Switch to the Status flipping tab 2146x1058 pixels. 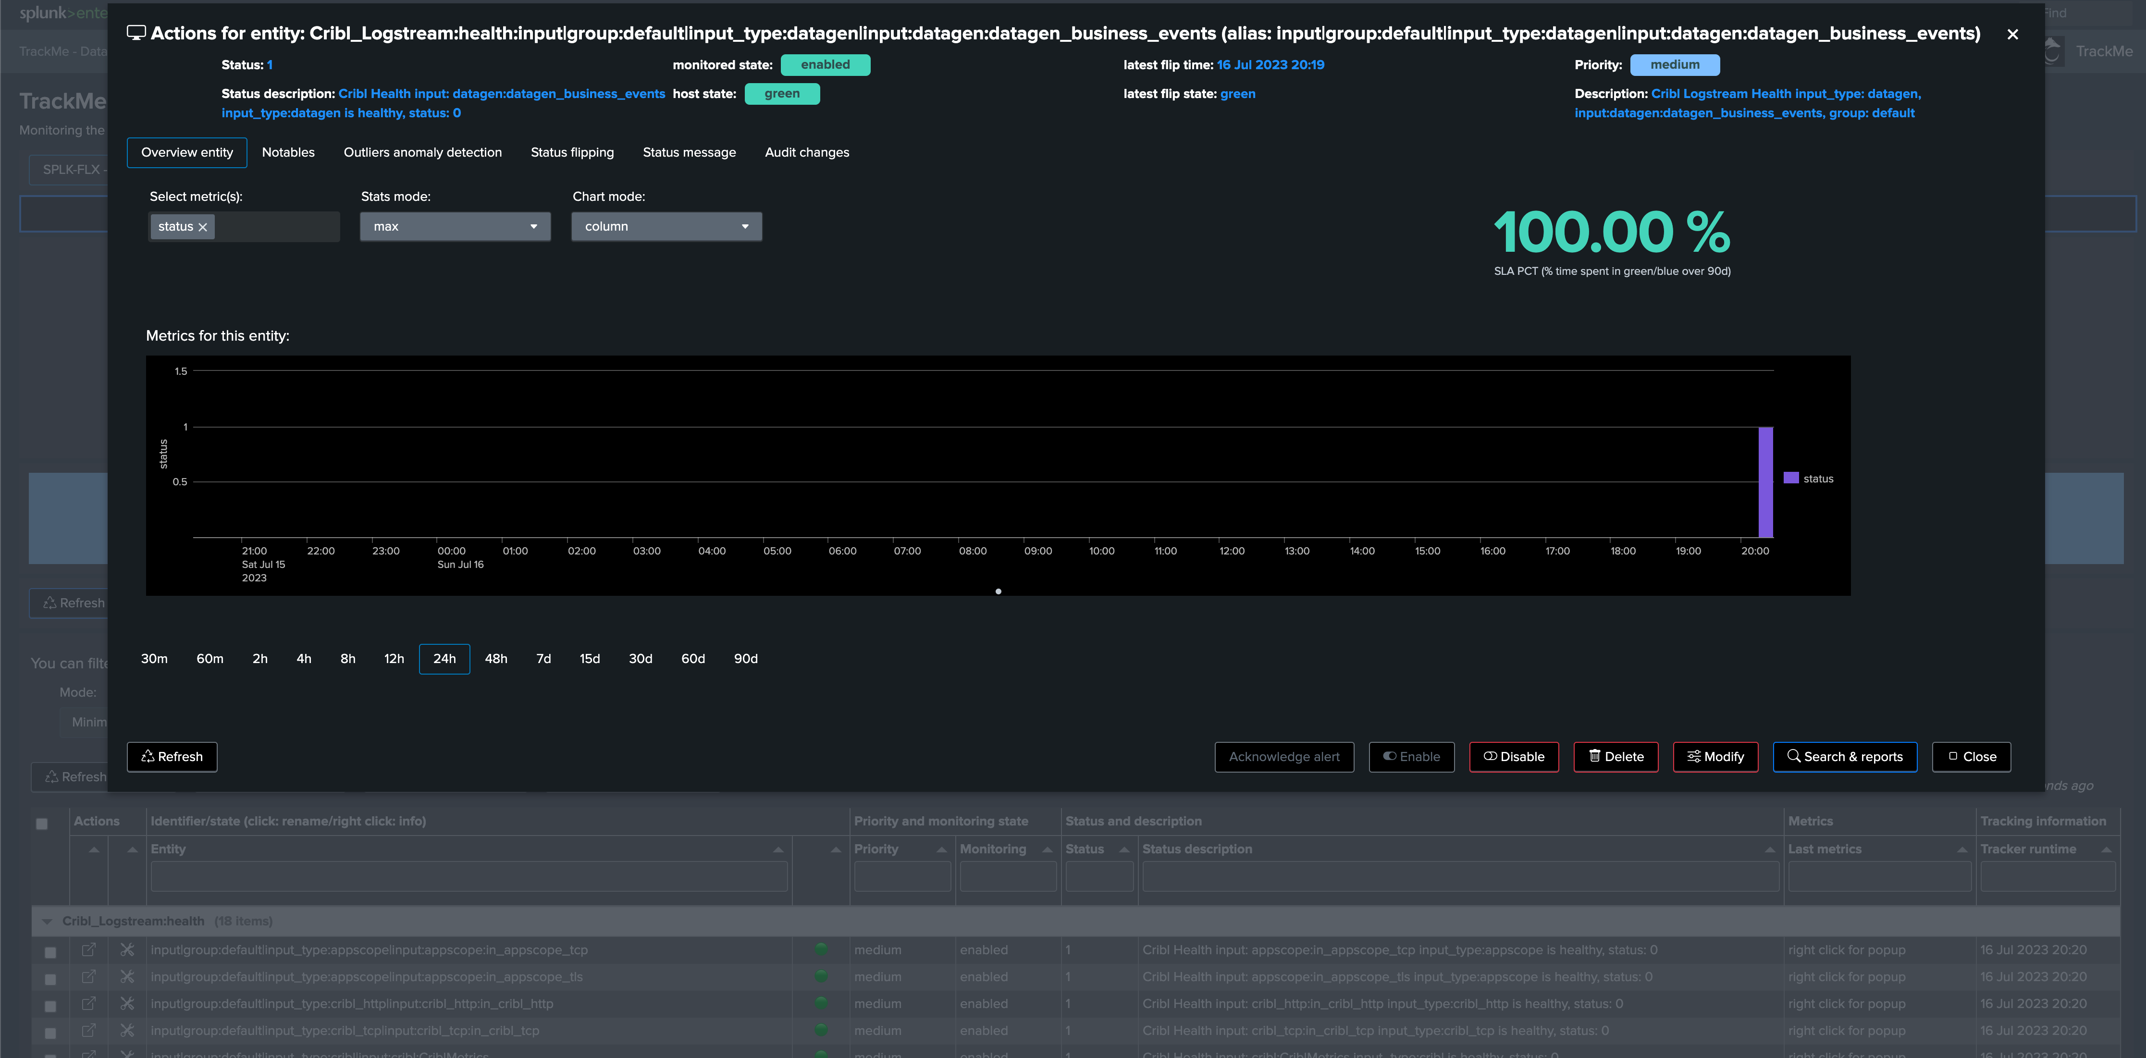coord(571,152)
